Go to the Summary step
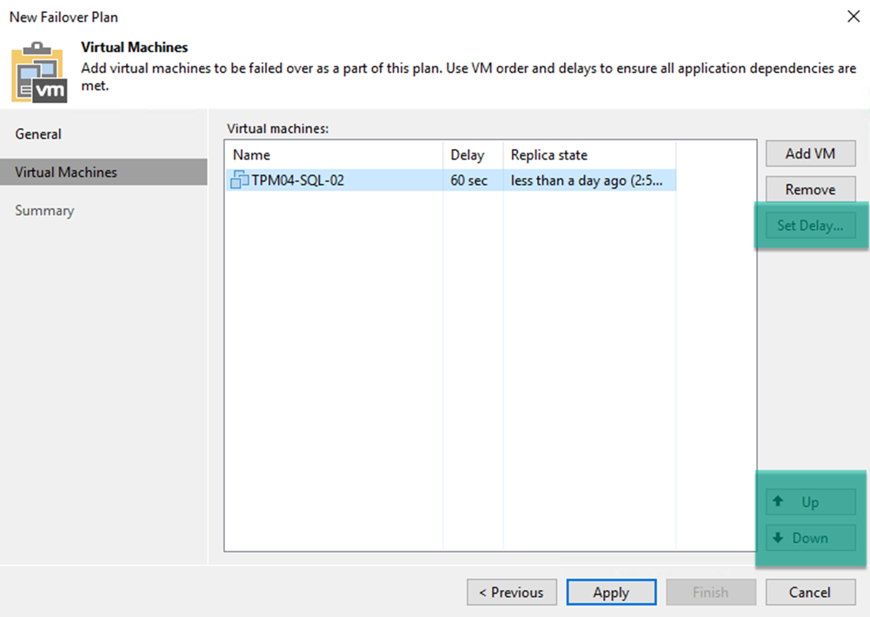Viewport: 870px width, 617px height. click(x=44, y=211)
